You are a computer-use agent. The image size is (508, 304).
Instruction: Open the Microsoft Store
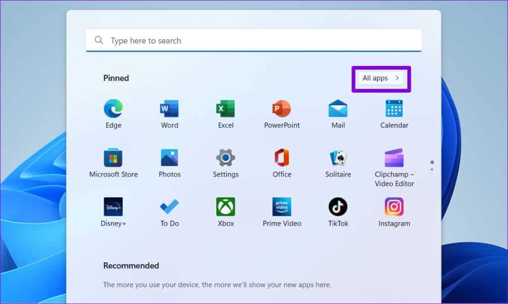(113, 159)
